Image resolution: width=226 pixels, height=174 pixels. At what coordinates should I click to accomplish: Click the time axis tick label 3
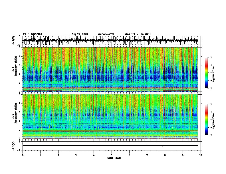(x=76, y=155)
